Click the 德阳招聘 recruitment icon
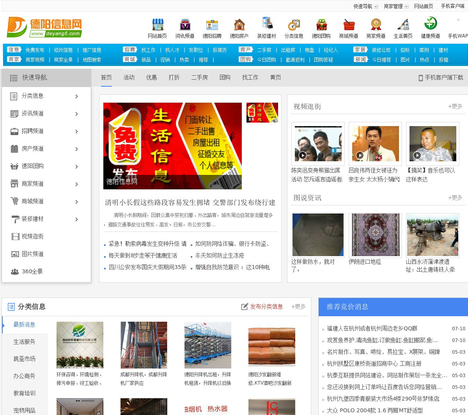This screenshot has height=415, width=468. tap(212, 25)
